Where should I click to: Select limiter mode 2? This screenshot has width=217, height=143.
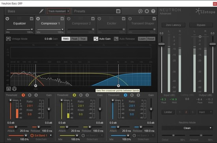pyautogui.click(x=186, y=112)
